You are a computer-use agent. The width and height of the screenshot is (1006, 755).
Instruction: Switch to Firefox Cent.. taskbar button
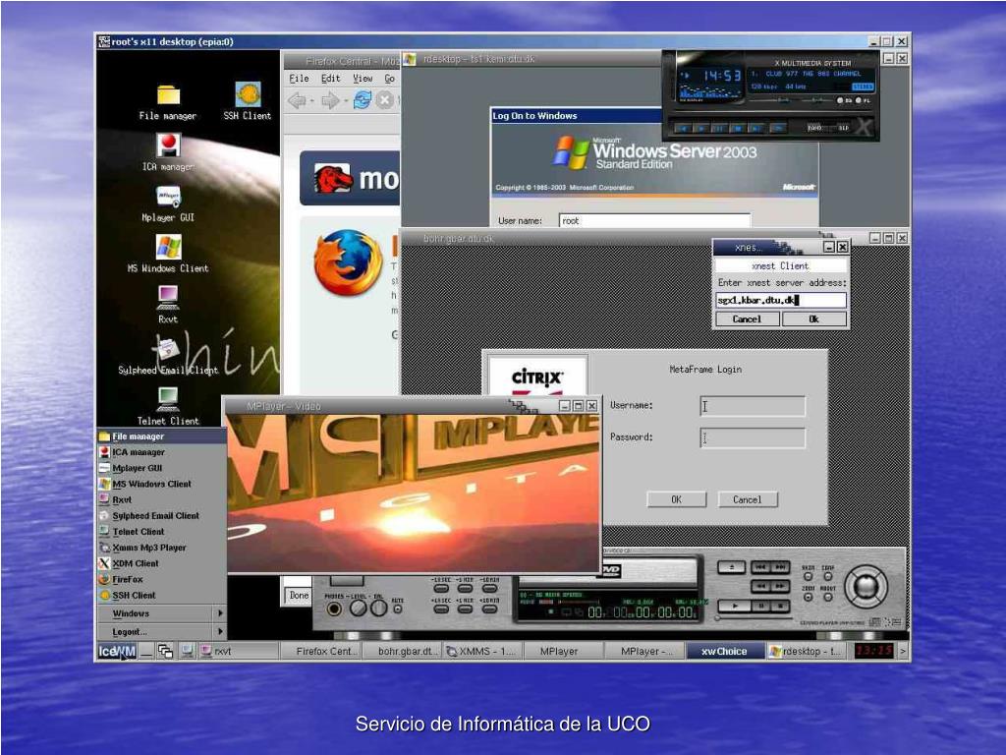321,651
